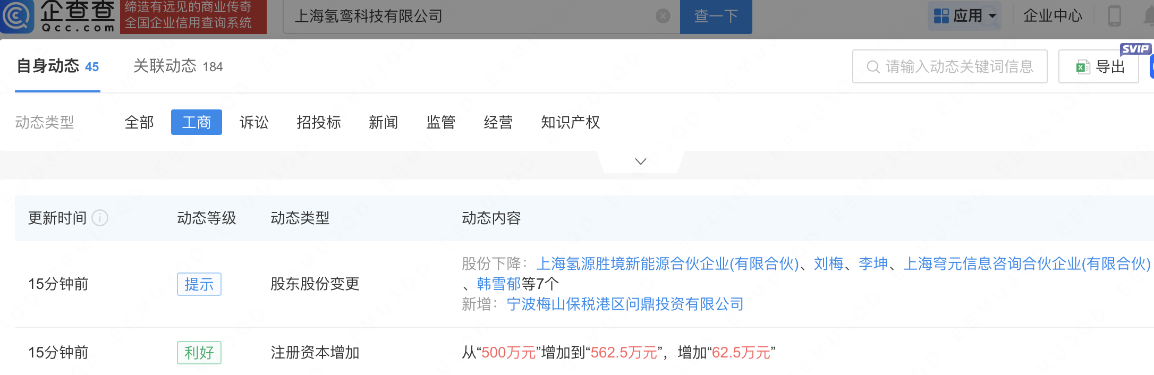1154x375 pixels.
Task: Click the mobile phone icon in header
Action: click(1114, 16)
